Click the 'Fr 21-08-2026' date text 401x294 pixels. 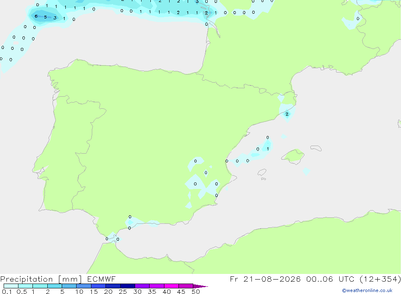pos(265,279)
